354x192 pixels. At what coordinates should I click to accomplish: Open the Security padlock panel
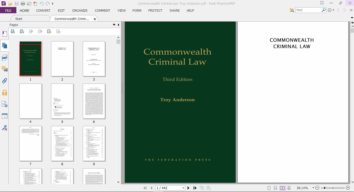[x=4, y=92]
